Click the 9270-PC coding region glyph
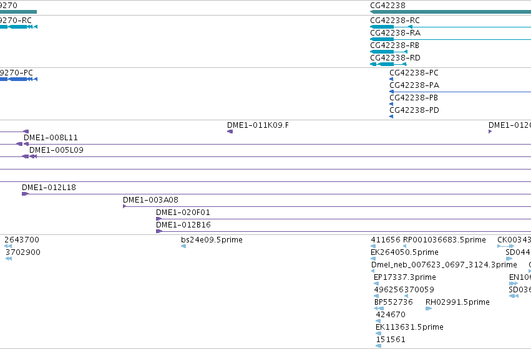Screen dimensions: 531x349 coord(19,79)
